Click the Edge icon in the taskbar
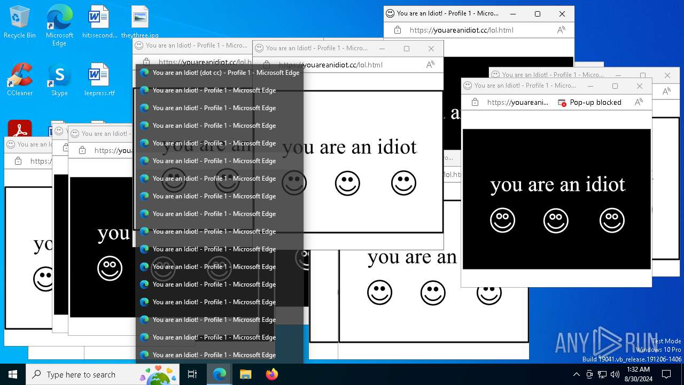This screenshot has height=385, width=684. pos(220,374)
